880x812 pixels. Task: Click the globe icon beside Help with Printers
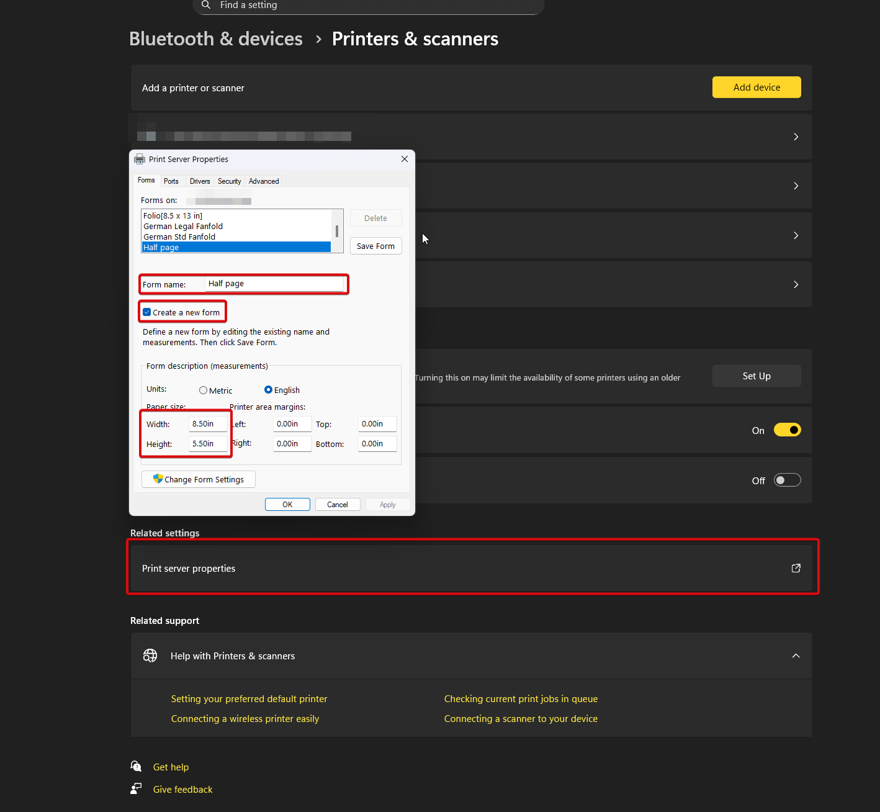[x=150, y=656]
